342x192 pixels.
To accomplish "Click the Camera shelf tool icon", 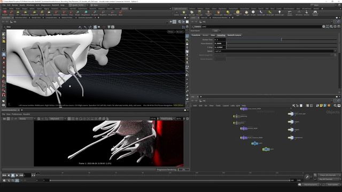I will [176, 13].
